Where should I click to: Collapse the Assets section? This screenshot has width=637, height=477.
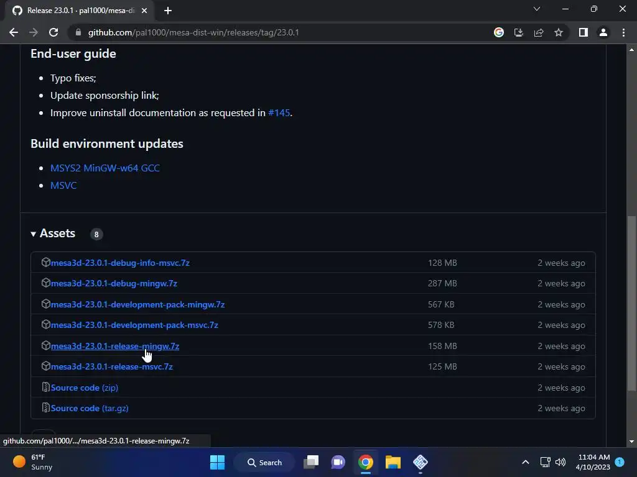(x=53, y=234)
